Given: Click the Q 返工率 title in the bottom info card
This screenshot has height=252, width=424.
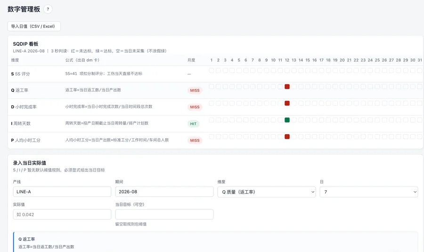Looking at the screenshot, I should pyautogui.click(x=27, y=239).
